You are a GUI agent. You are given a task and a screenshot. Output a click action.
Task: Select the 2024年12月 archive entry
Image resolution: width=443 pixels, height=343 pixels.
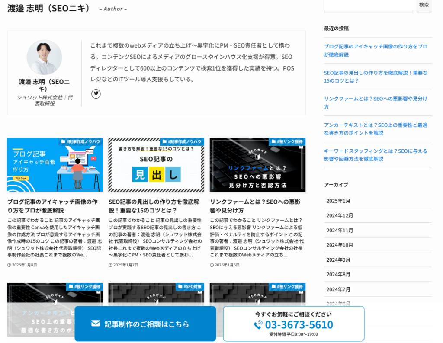(340, 215)
